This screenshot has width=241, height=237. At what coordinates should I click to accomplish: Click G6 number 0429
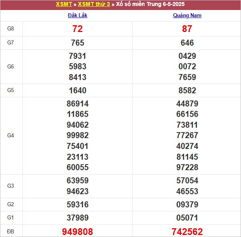(x=187, y=56)
